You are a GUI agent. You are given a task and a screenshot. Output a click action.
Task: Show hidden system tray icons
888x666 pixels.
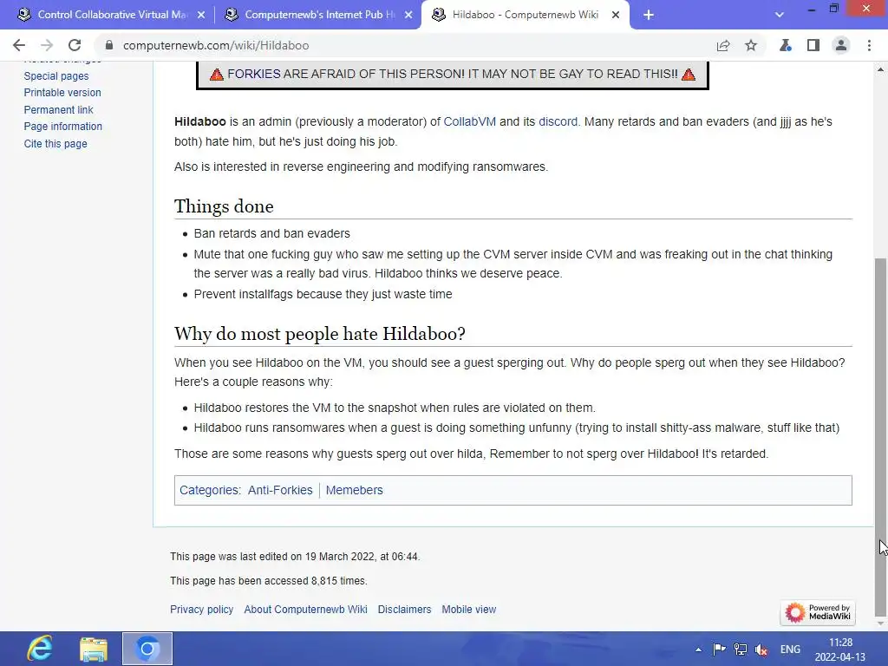(x=698, y=650)
